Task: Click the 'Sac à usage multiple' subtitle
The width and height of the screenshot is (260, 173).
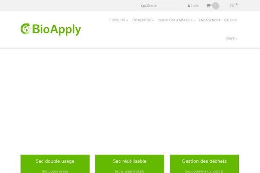Action: pyautogui.click(x=130, y=171)
